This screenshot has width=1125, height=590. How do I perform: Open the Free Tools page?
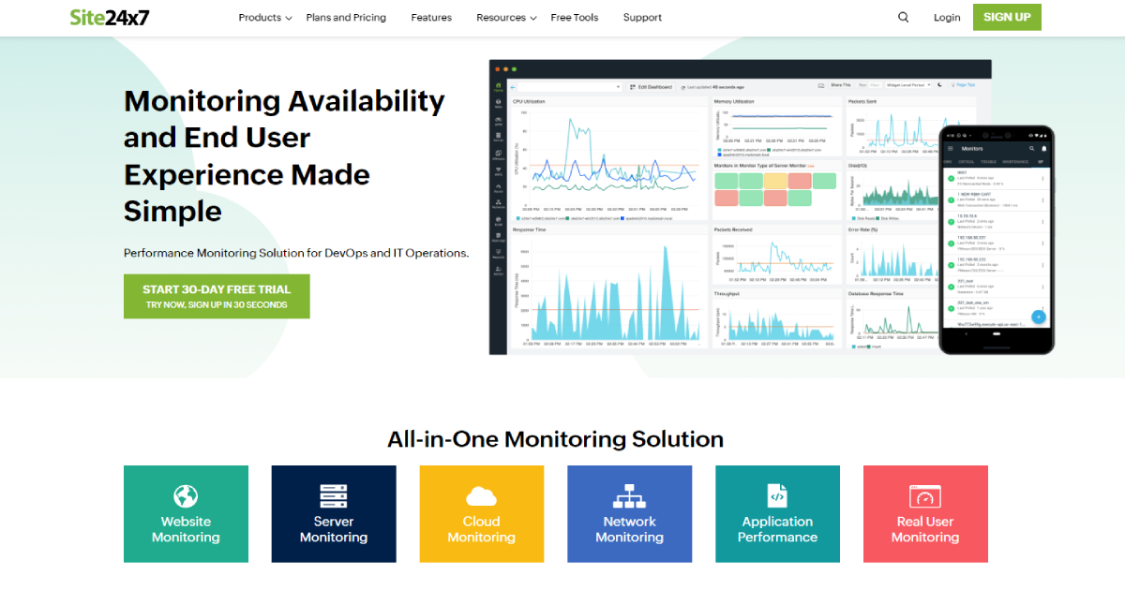coord(575,18)
